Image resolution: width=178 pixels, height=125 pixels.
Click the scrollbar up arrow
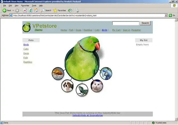[176, 20]
